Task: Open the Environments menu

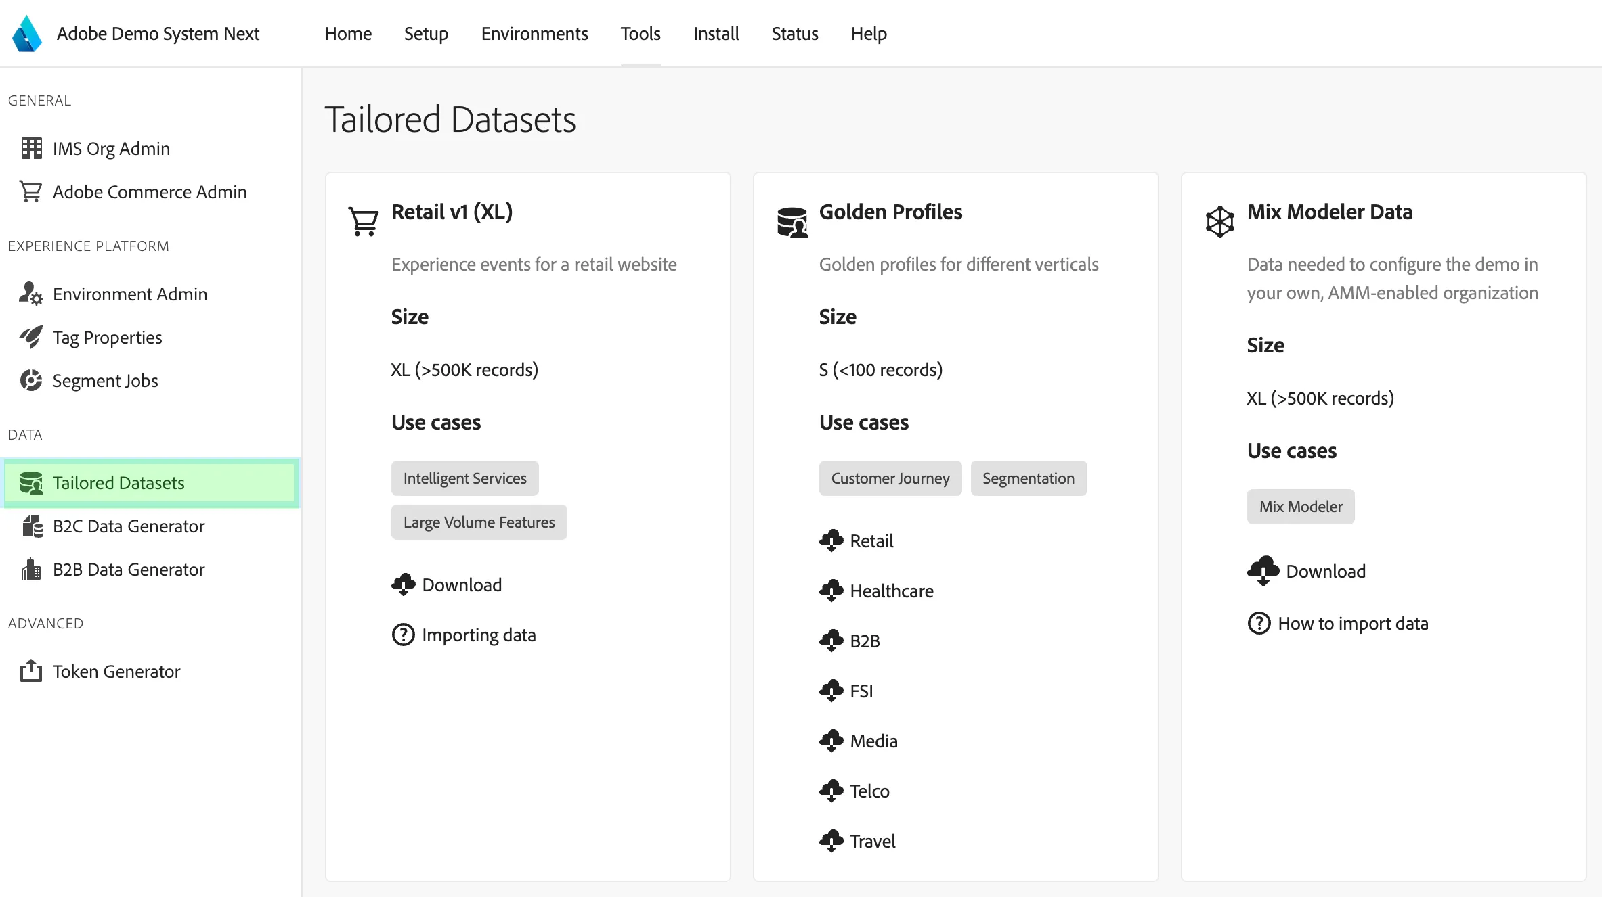Action: point(534,34)
